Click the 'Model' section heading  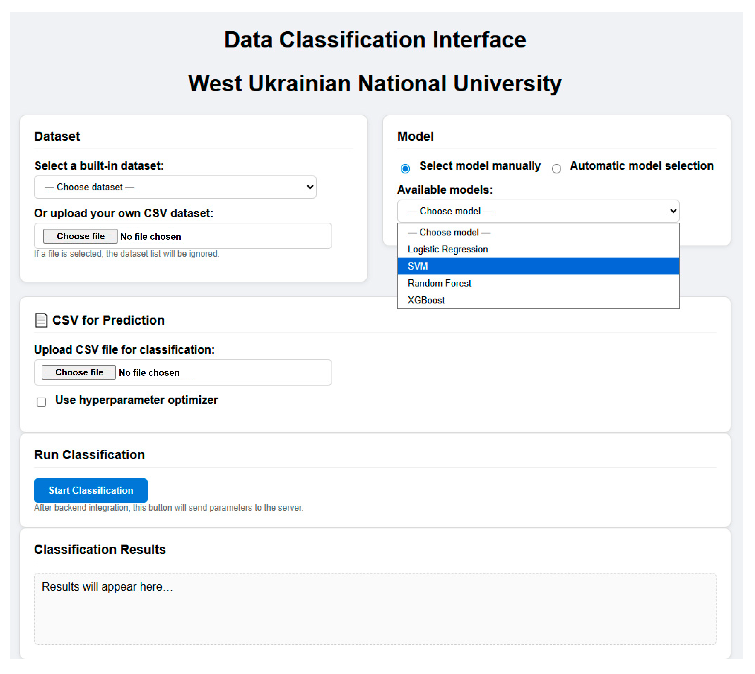point(415,137)
